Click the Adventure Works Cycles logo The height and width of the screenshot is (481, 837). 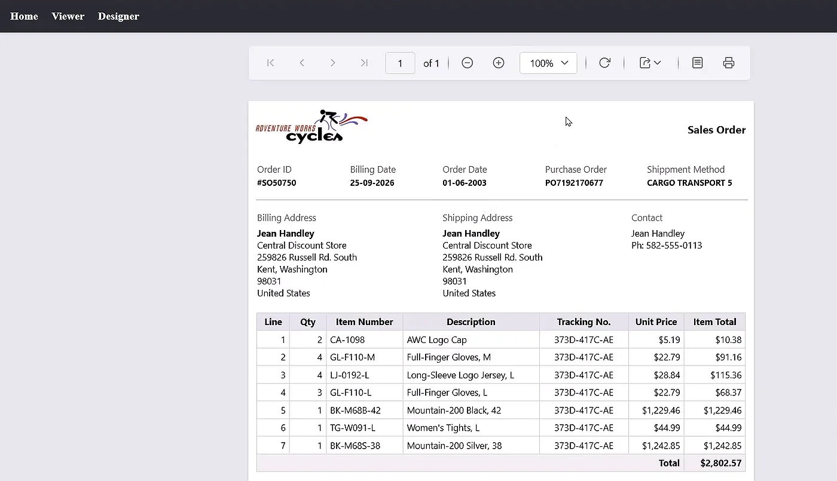click(x=311, y=127)
